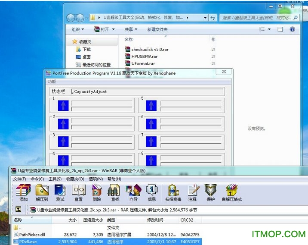Open the Explorer view options dropdown arrow
The image size is (308, 245).
pyautogui.click(x=269, y=29)
